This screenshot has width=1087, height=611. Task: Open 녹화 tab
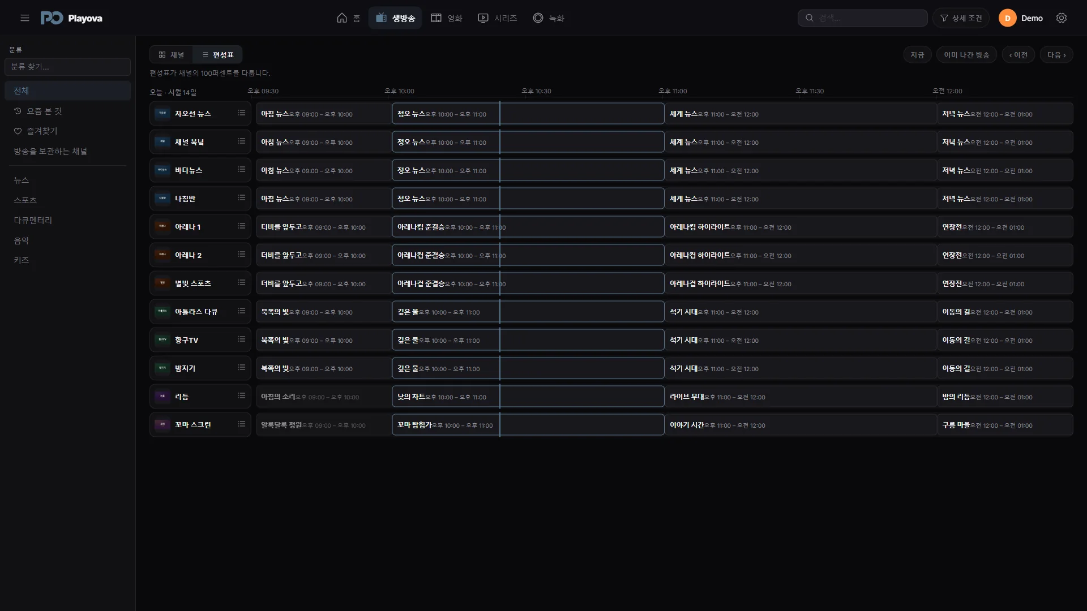coord(549,18)
